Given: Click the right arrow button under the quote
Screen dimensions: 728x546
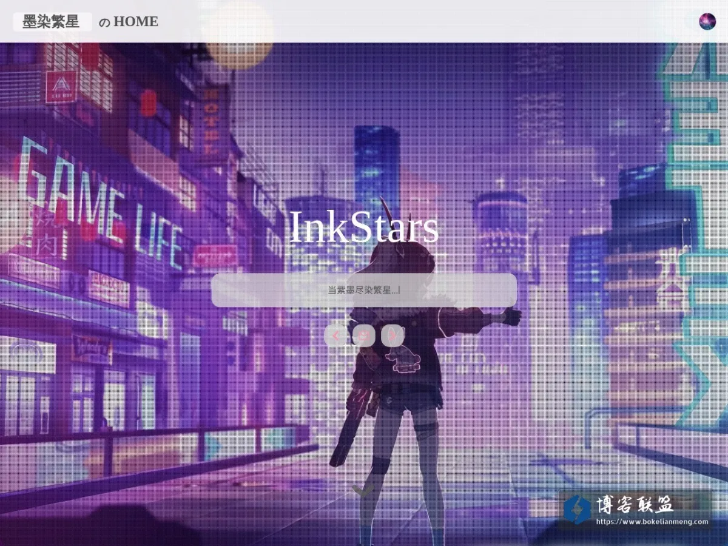Looking at the screenshot, I should pyautogui.click(x=393, y=335).
